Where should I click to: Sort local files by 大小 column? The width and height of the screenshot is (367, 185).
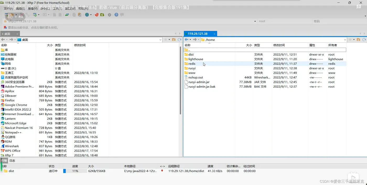coord(50,45)
